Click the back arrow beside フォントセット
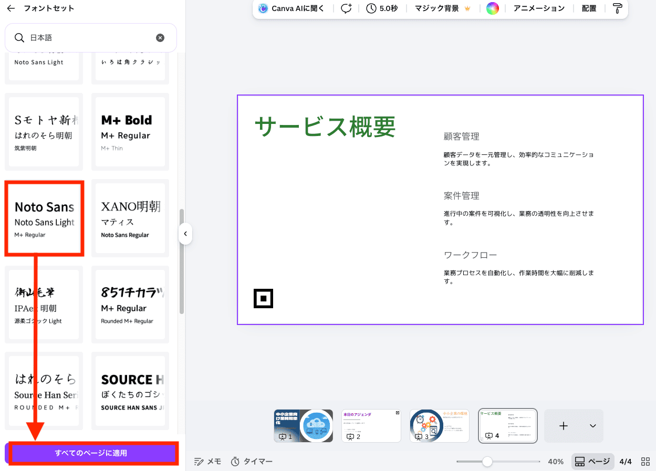 coord(11,8)
